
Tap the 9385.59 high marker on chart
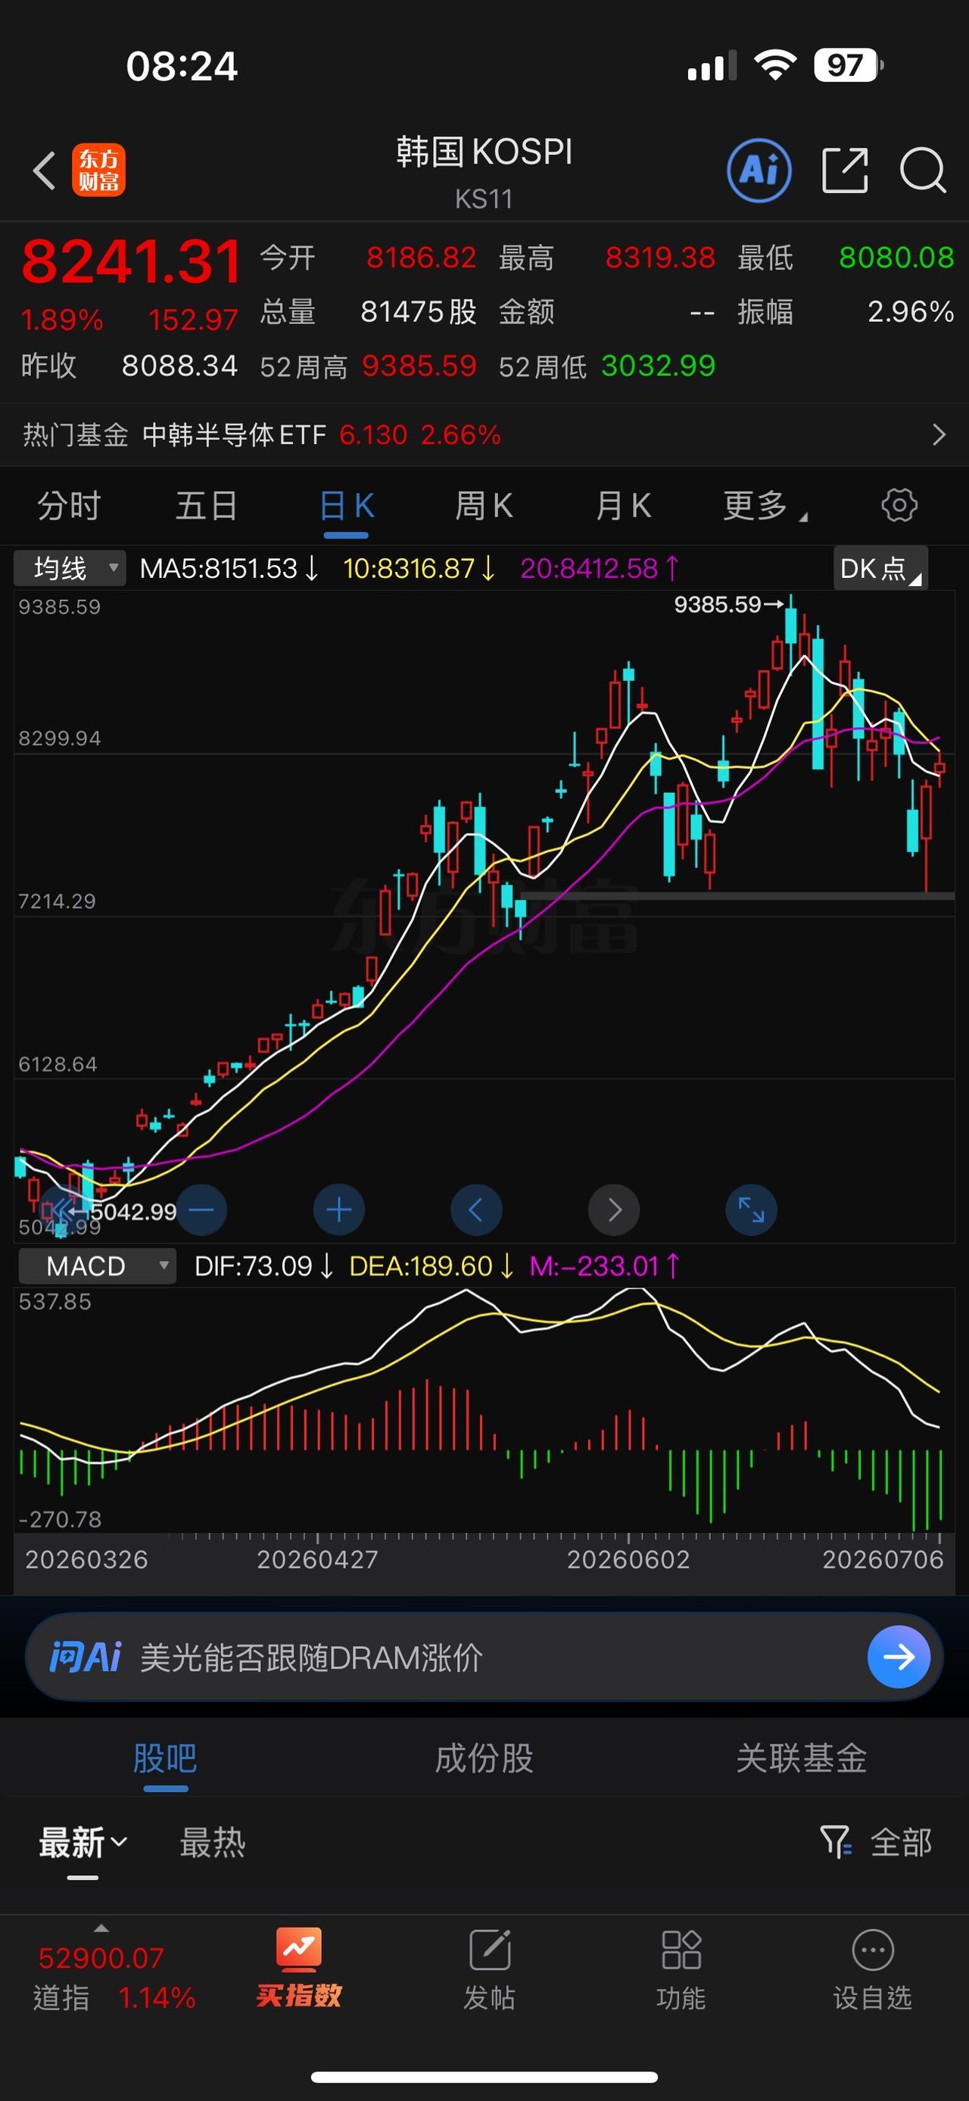728,604
